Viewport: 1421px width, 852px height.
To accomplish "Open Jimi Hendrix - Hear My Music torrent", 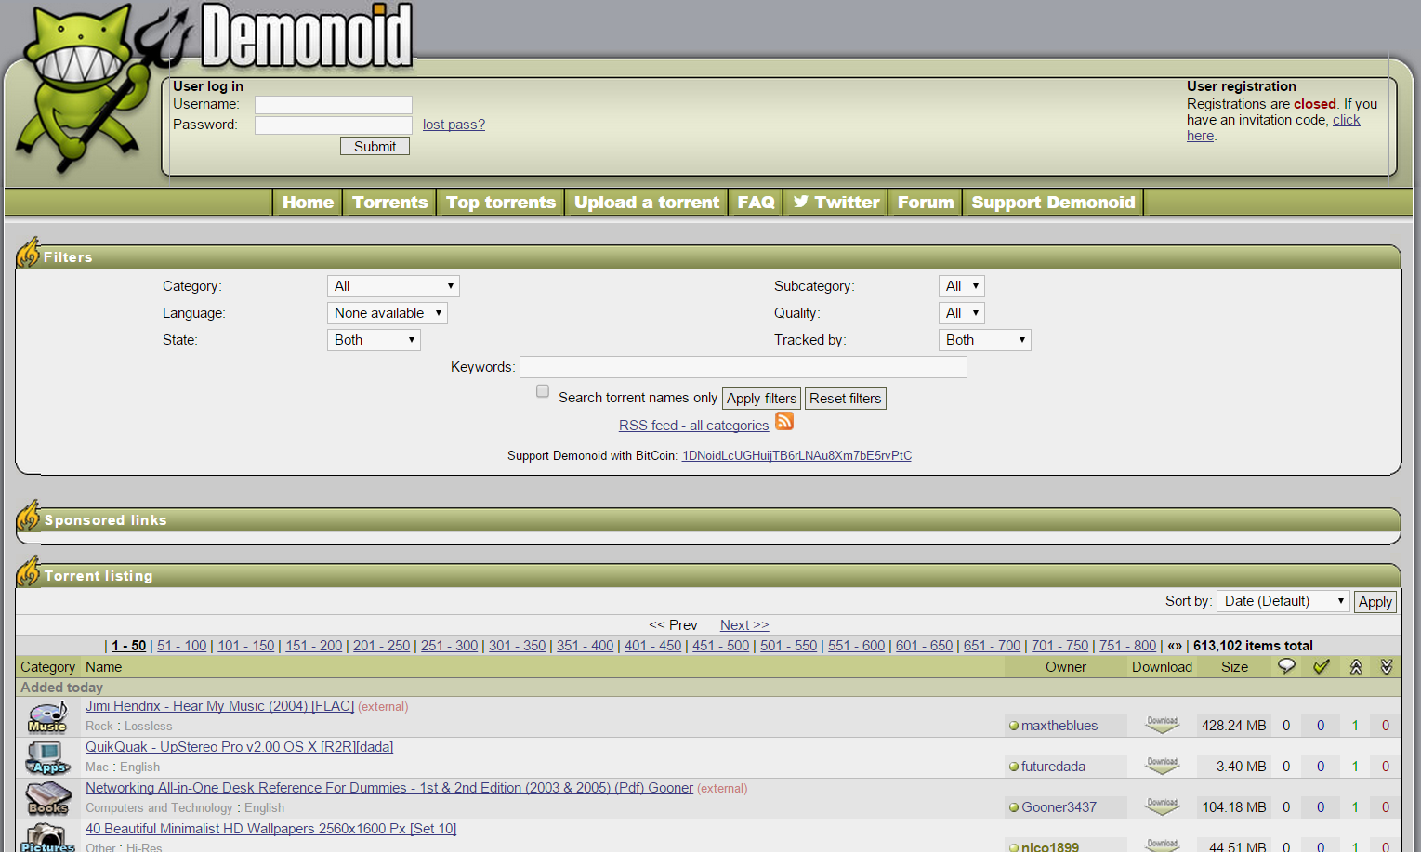I will point(219,706).
